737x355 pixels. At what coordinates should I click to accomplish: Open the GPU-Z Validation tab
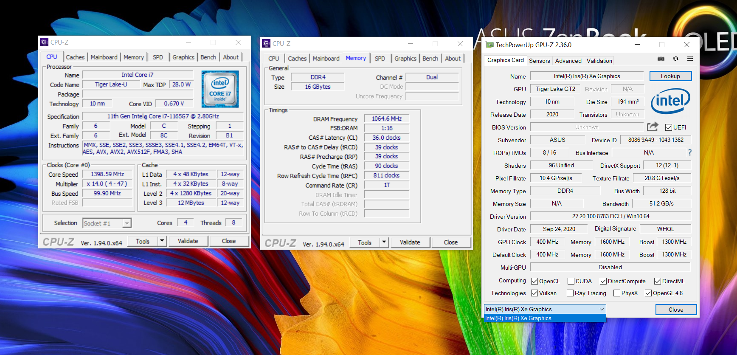click(599, 61)
